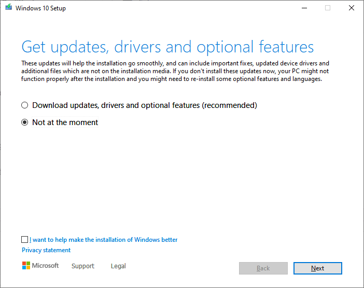This screenshot has height=288, width=364.
Task: Tick the help make installation better checkbox
Action: 24,239
